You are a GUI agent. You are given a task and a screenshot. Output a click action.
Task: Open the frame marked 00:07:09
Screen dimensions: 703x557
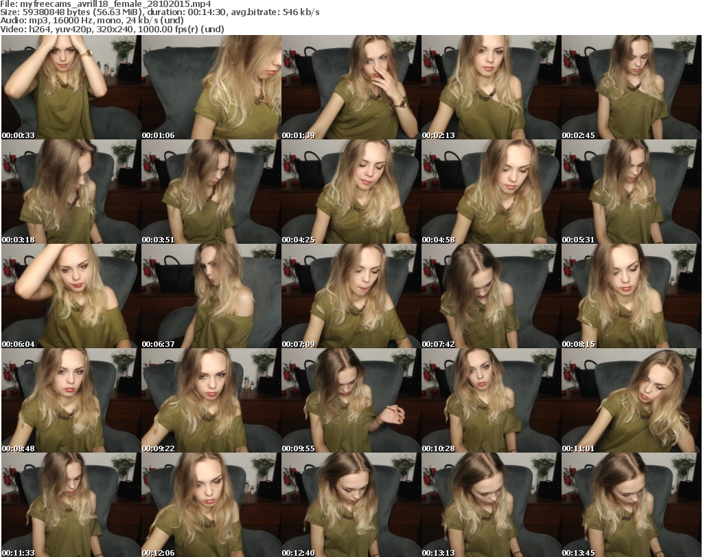coord(351,297)
